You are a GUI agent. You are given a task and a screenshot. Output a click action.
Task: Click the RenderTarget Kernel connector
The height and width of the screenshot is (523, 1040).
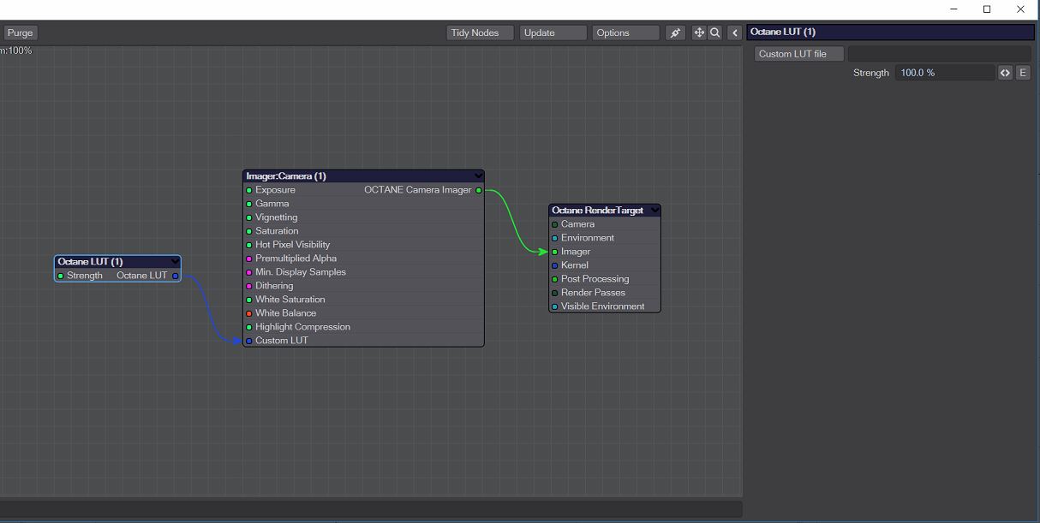pos(555,265)
